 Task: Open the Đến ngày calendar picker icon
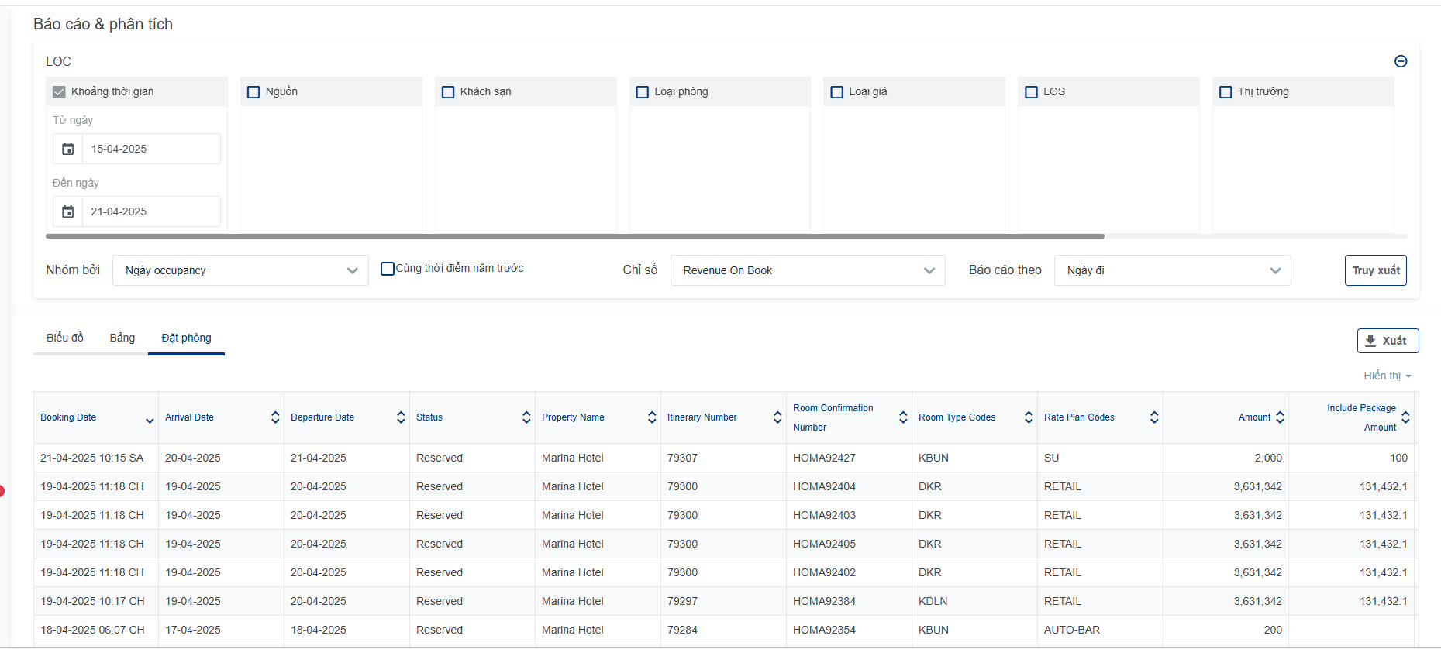pos(68,211)
